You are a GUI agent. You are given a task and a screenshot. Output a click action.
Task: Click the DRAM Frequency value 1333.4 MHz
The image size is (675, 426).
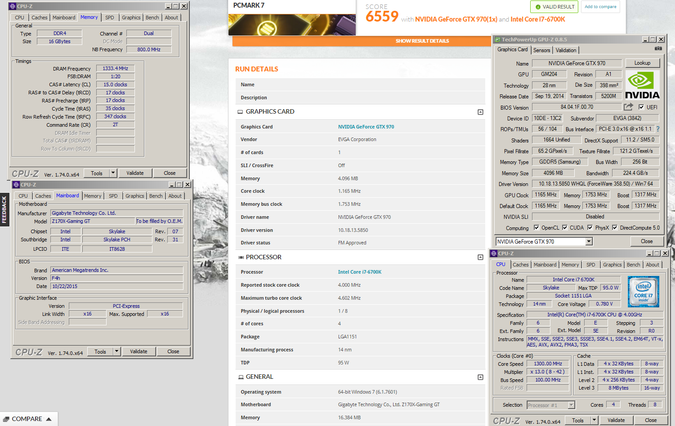coord(115,68)
